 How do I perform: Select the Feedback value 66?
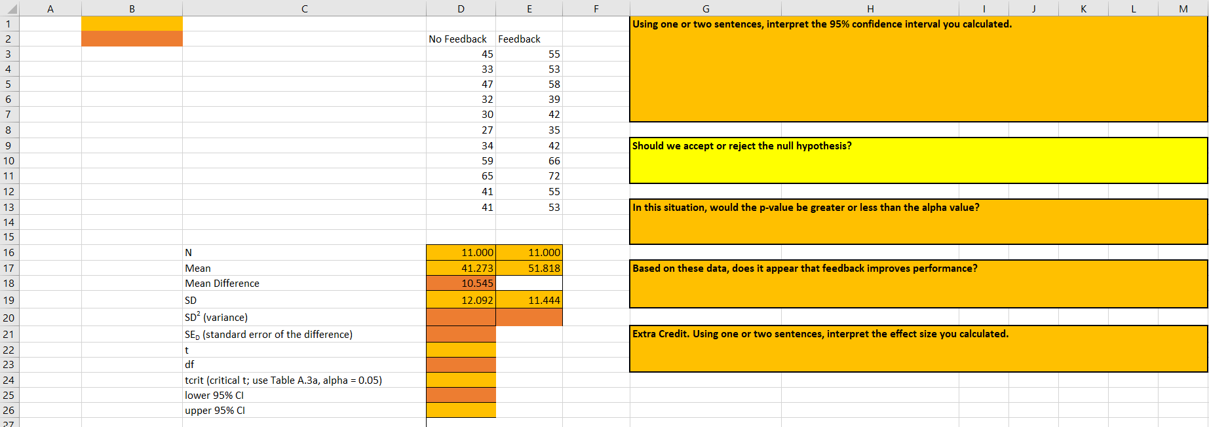pyautogui.click(x=529, y=160)
